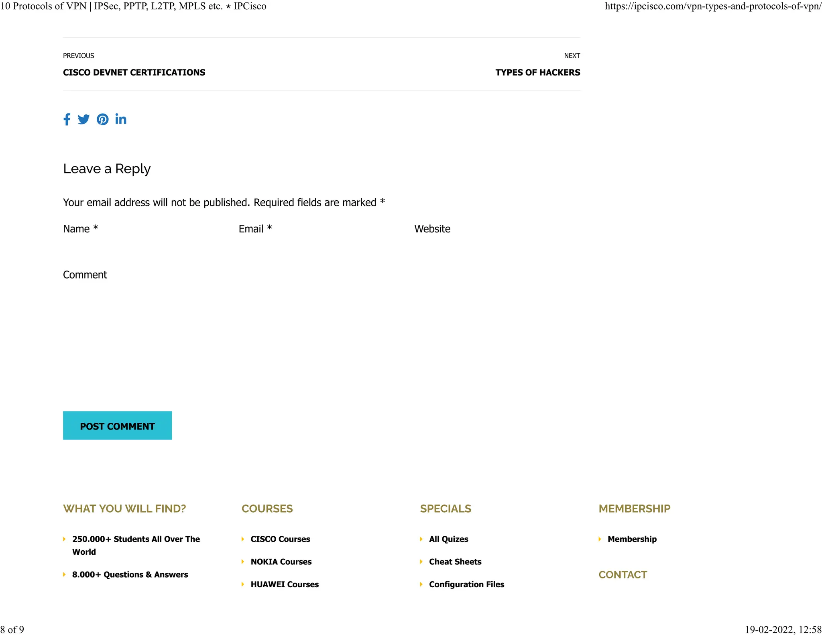This screenshot has height=635, width=822.
Task: Open the Membership footer link
Action: tap(632, 539)
